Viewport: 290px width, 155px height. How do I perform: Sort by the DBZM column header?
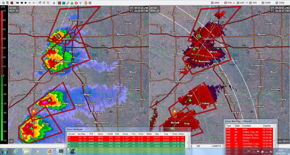pyautogui.click(x=149, y=134)
